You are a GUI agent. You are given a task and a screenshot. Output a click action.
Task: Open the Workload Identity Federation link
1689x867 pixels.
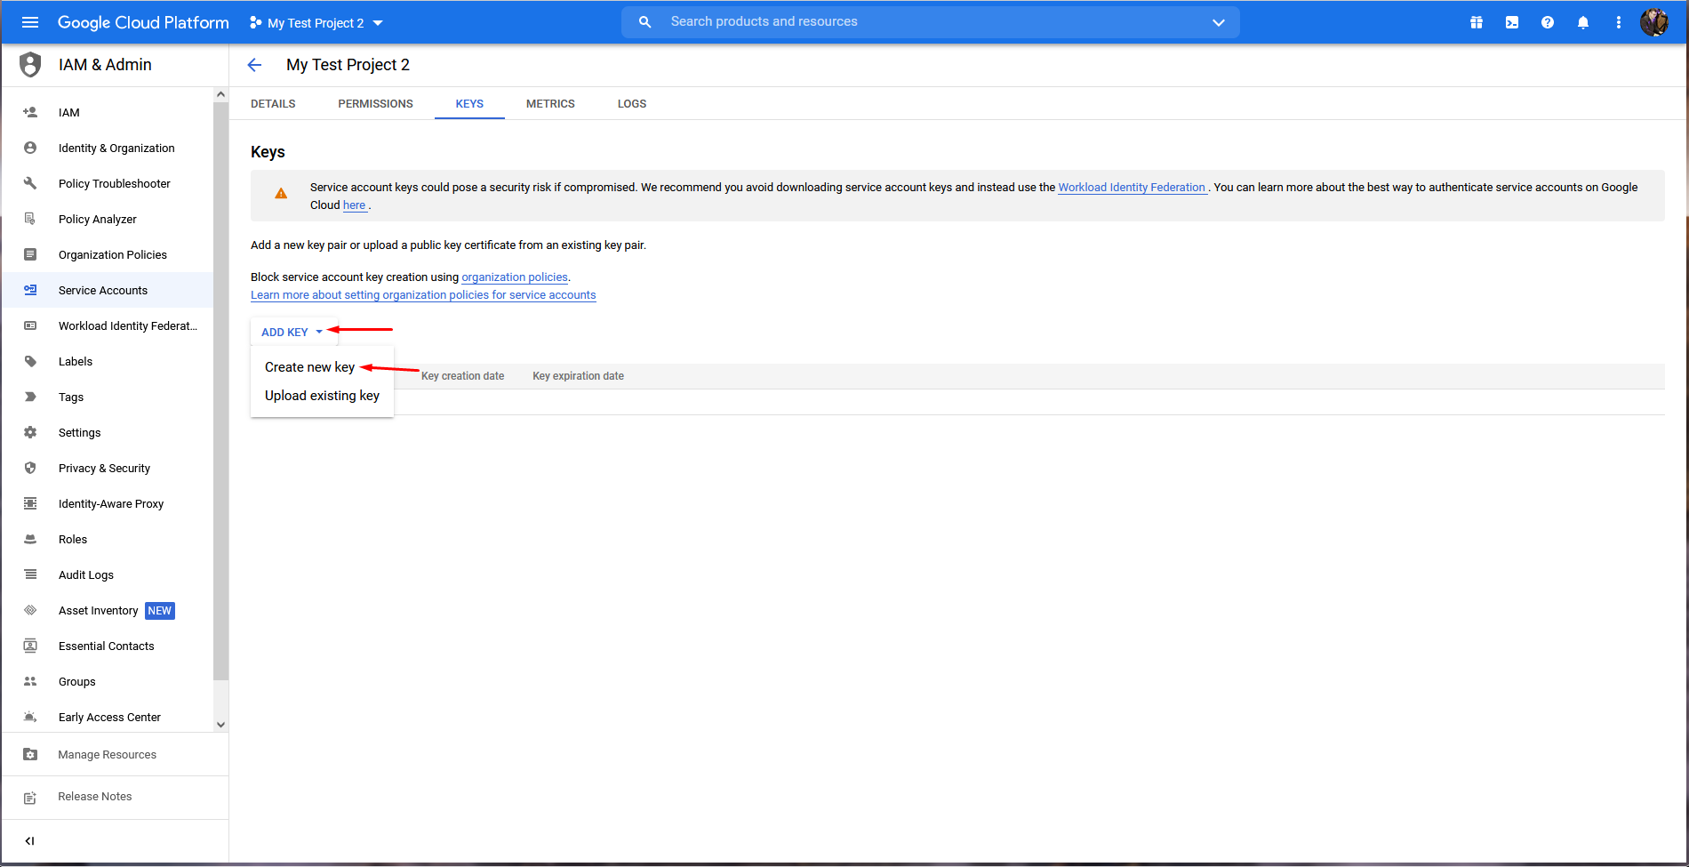coord(1131,188)
